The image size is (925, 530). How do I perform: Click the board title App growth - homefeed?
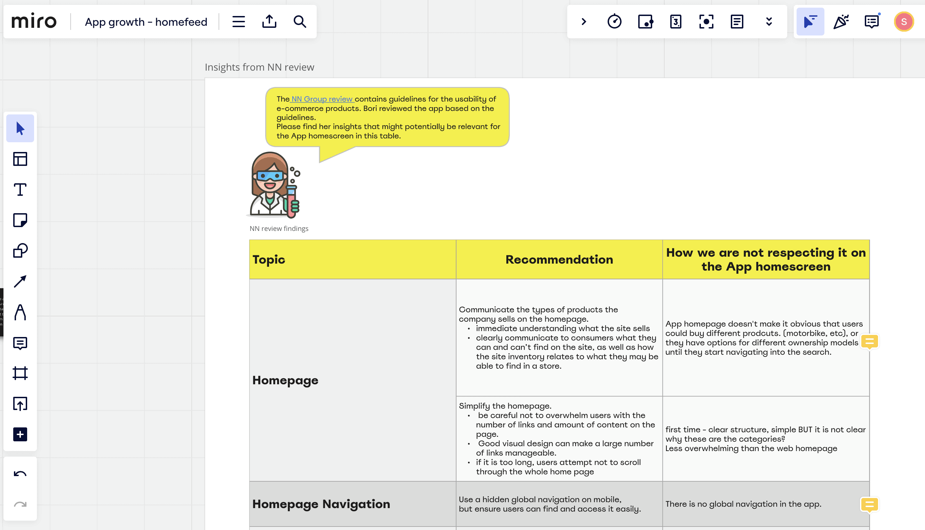[146, 22]
